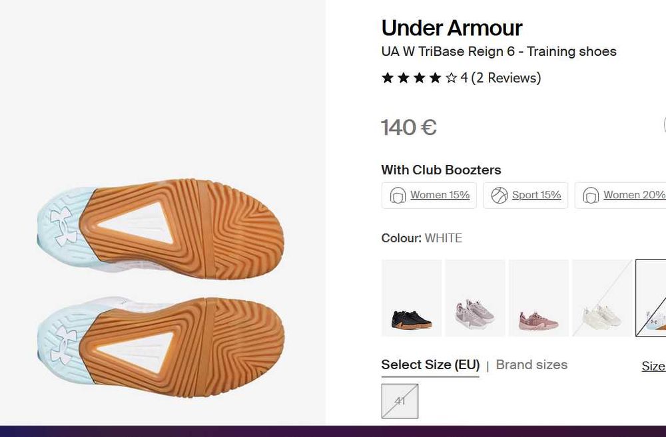Click the first filled rating star
The height and width of the screenshot is (437, 666).
point(388,78)
